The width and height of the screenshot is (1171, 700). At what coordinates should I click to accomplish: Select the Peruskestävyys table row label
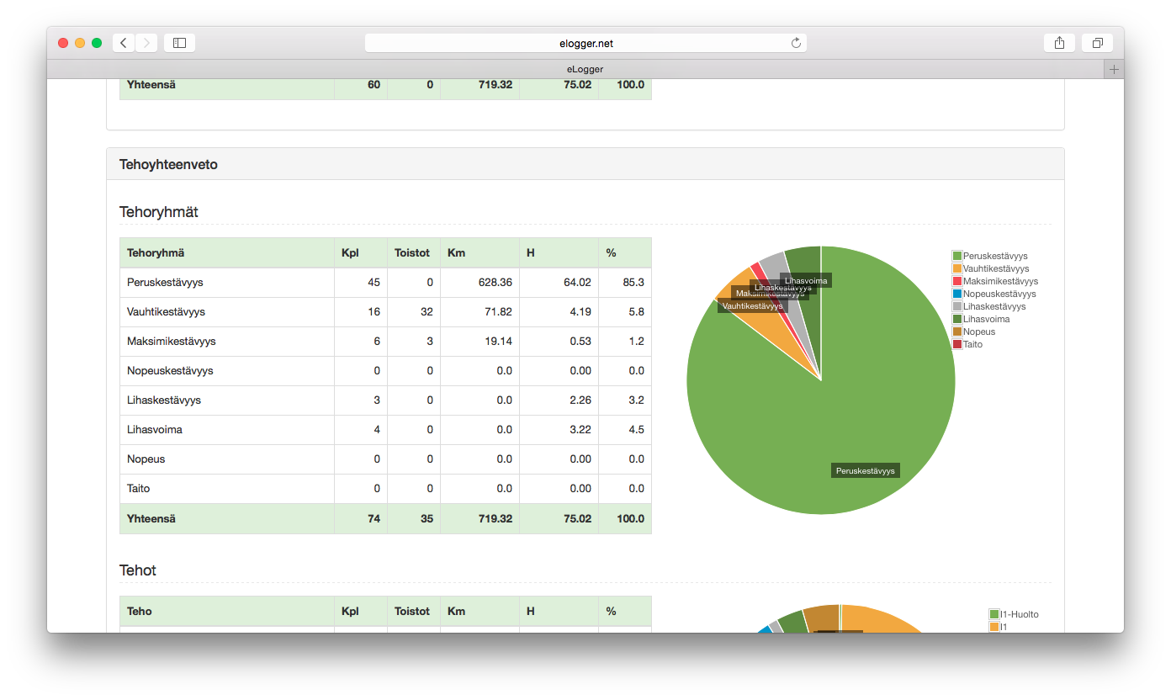(165, 282)
